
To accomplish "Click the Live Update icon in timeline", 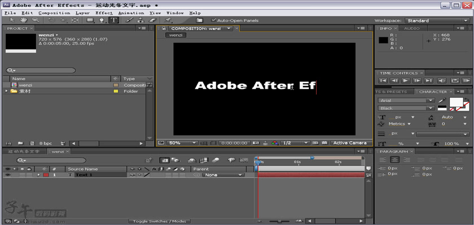I will pyautogui.click(x=164, y=160).
